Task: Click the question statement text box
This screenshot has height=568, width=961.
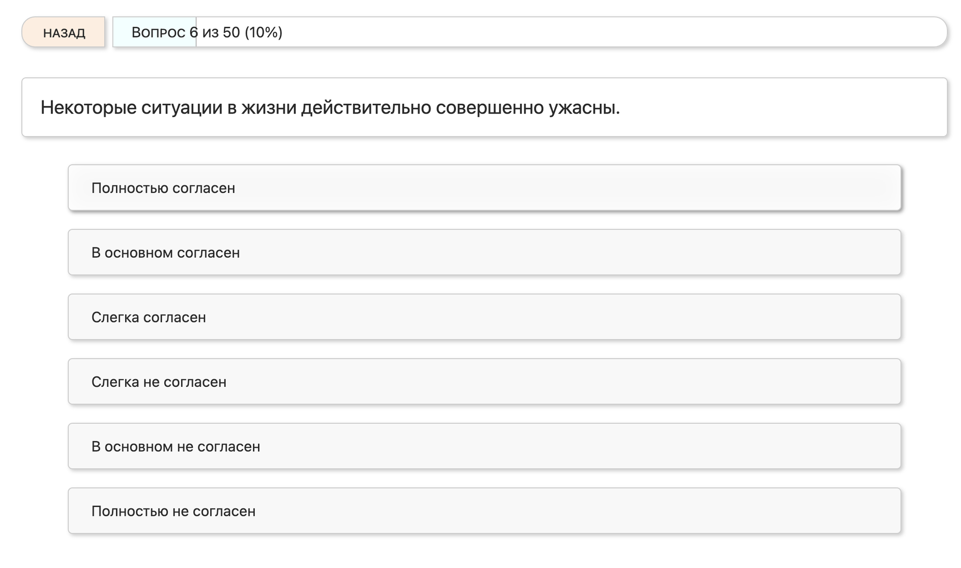Action: 484,107
